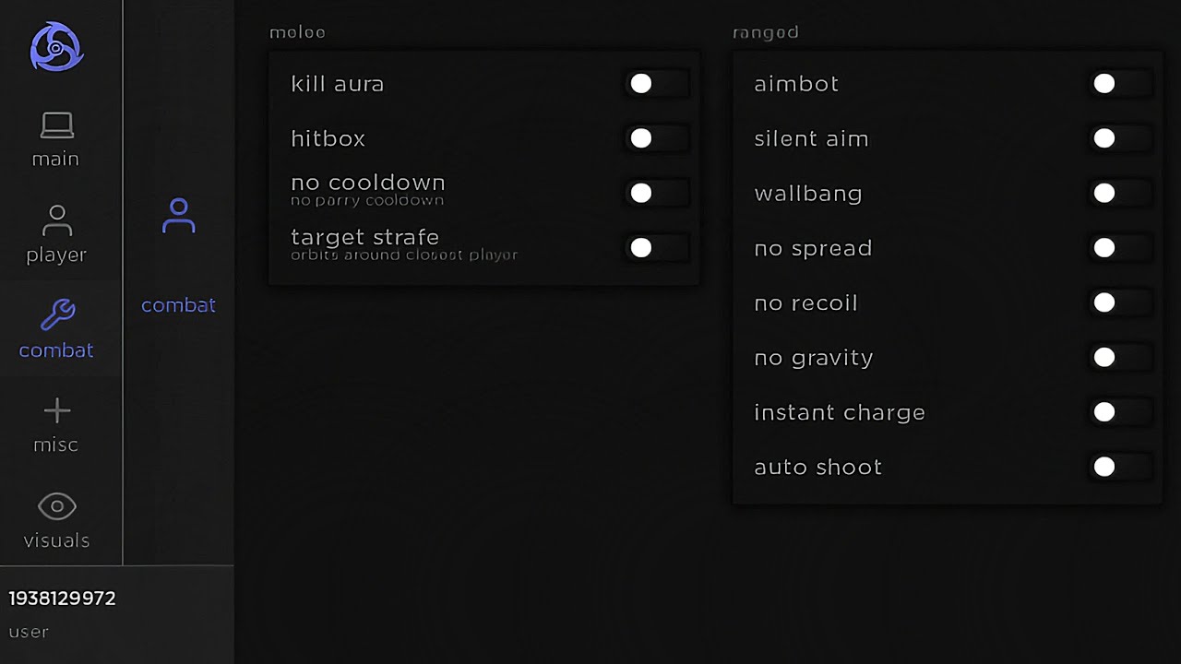Click the user ID 1938129972

pyautogui.click(x=62, y=599)
